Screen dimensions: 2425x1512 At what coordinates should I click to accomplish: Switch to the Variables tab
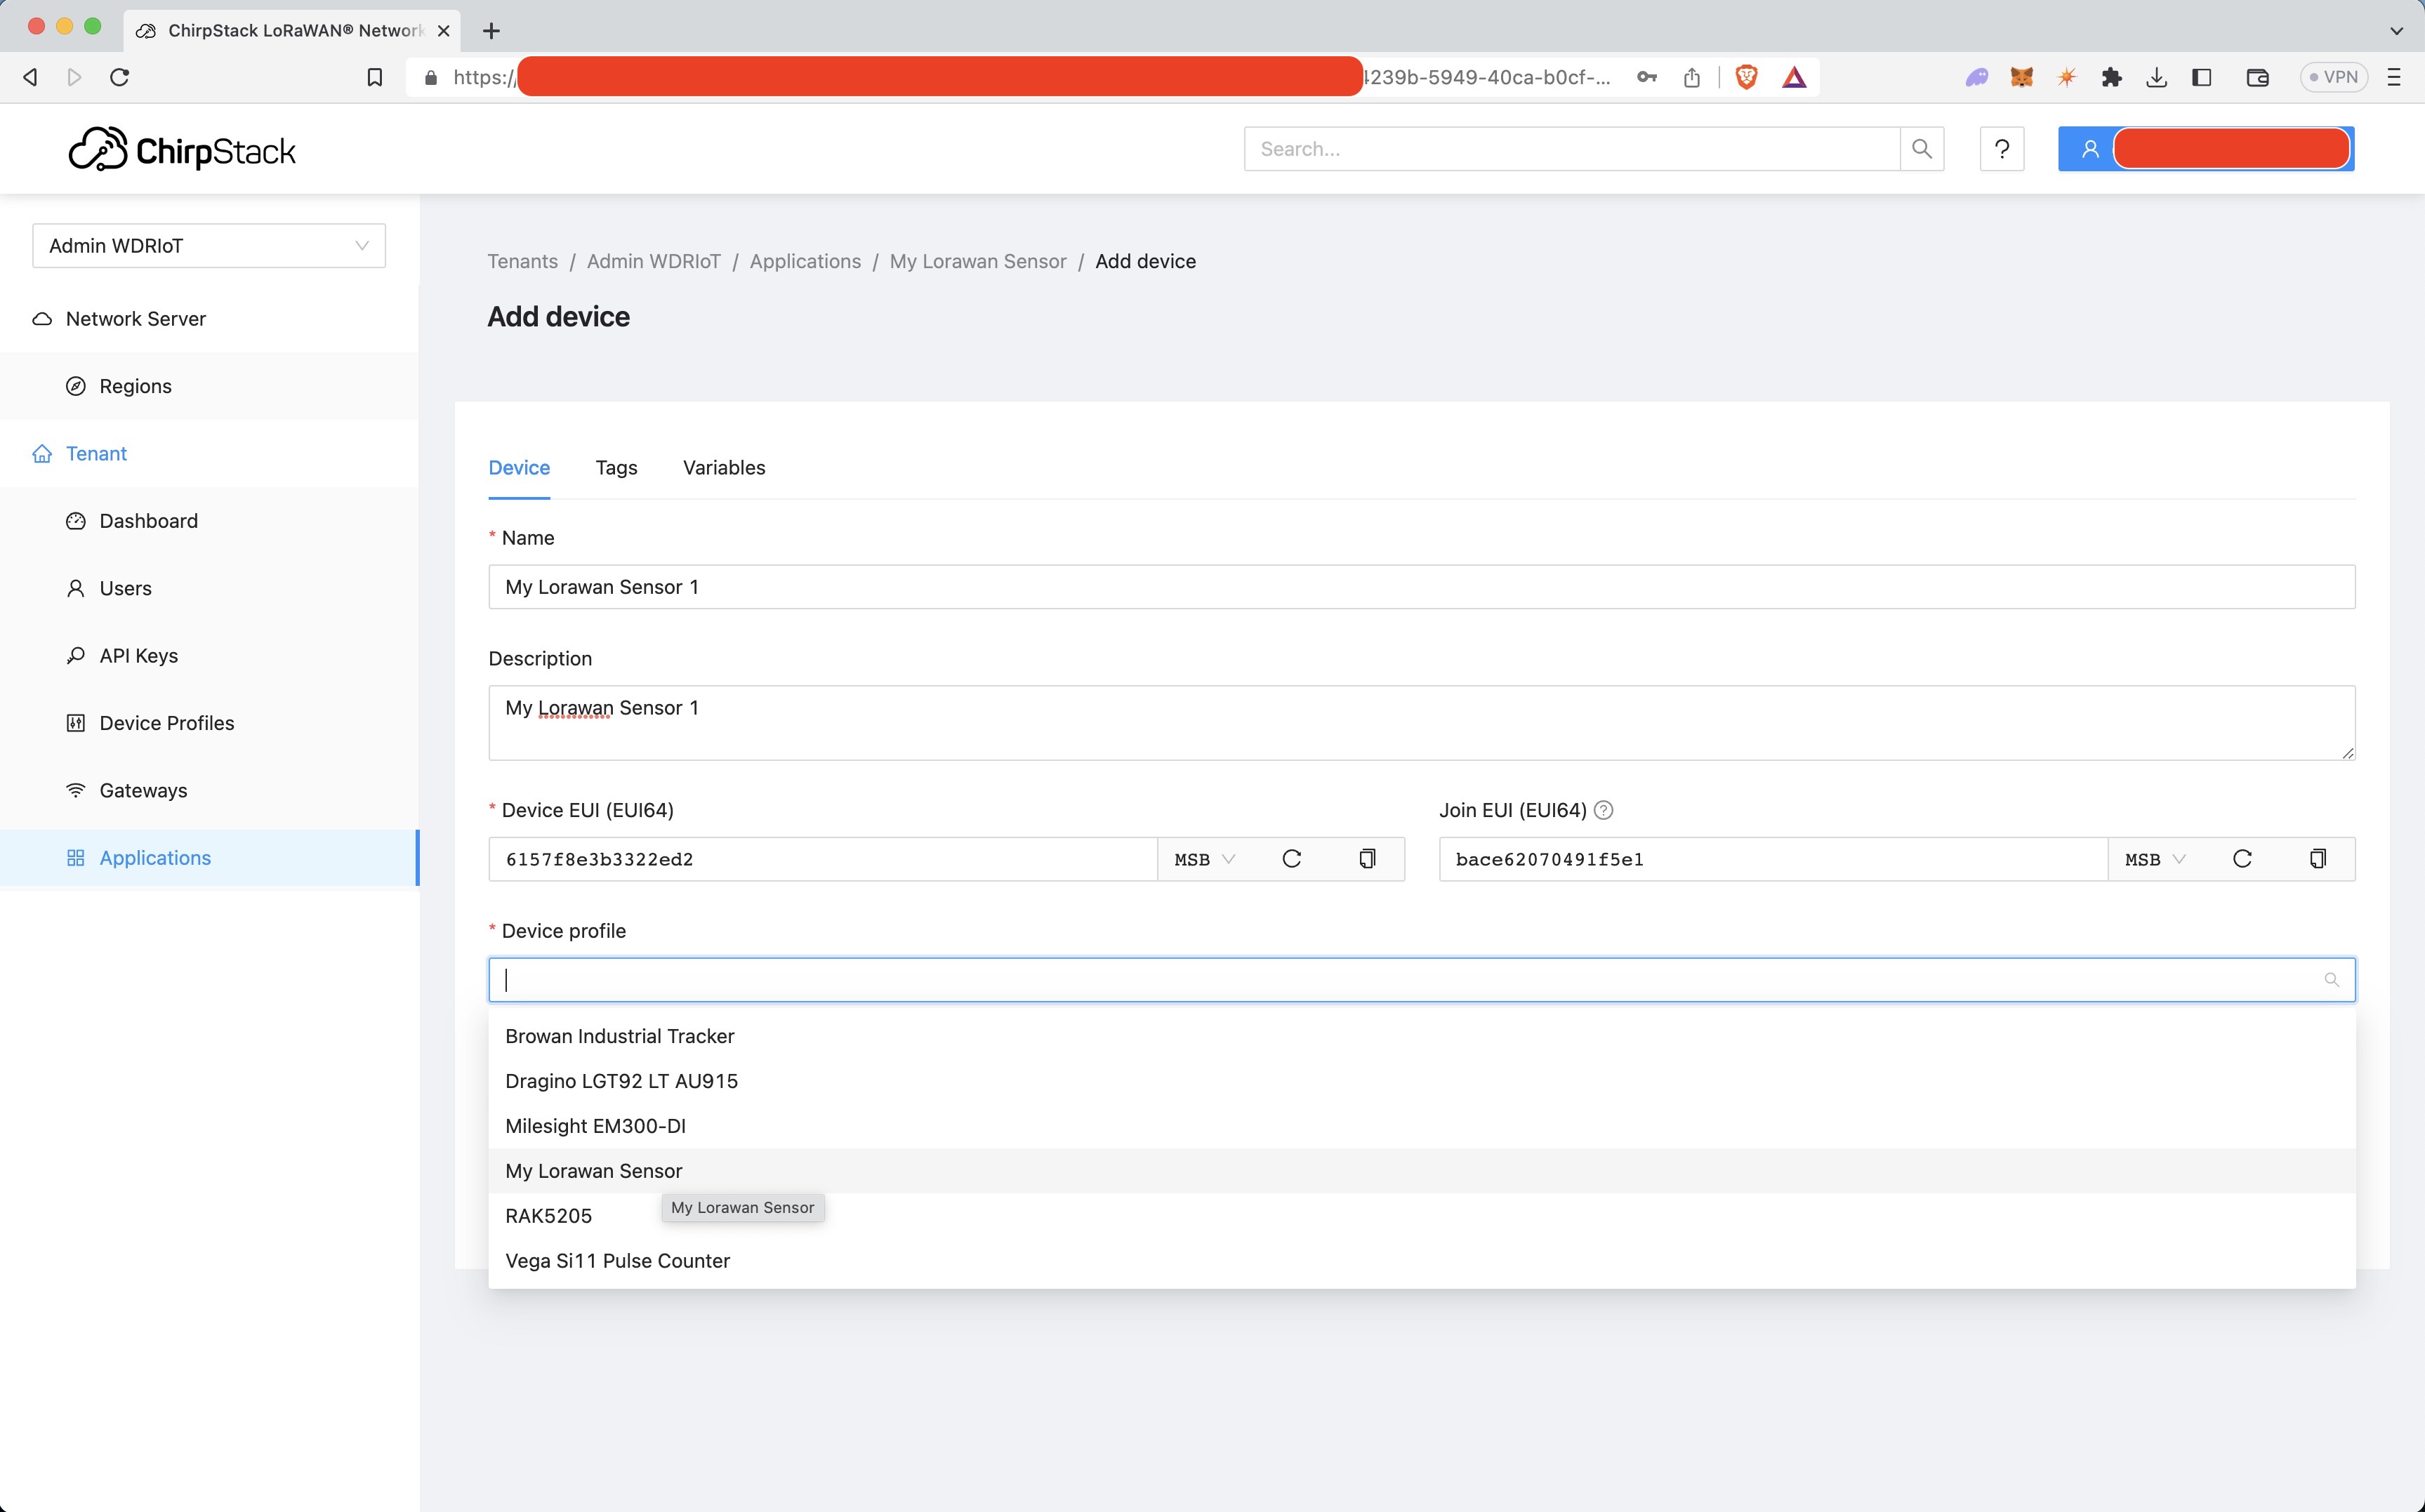723,468
